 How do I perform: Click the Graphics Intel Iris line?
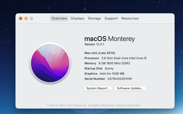point(104,74)
